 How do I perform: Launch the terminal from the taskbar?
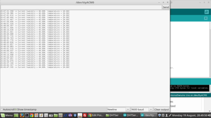pyautogui.click(x=26, y=115)
